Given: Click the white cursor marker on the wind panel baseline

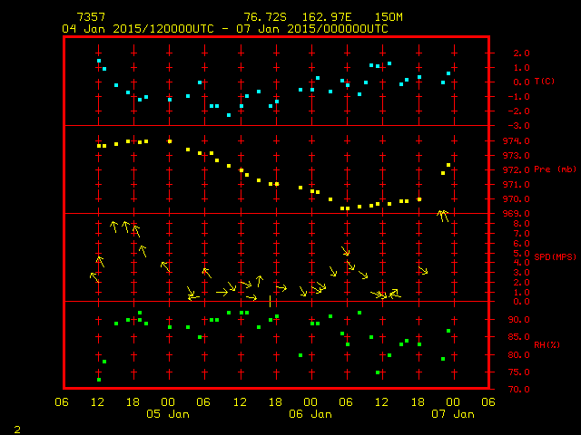Looking at the screenshot, I should (x=271, y=301).
